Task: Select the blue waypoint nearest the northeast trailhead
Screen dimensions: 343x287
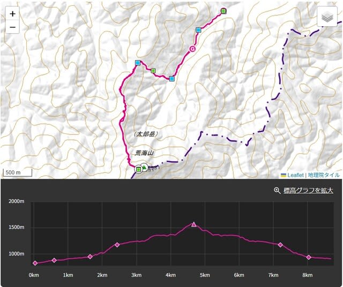Action: point(198,30)
